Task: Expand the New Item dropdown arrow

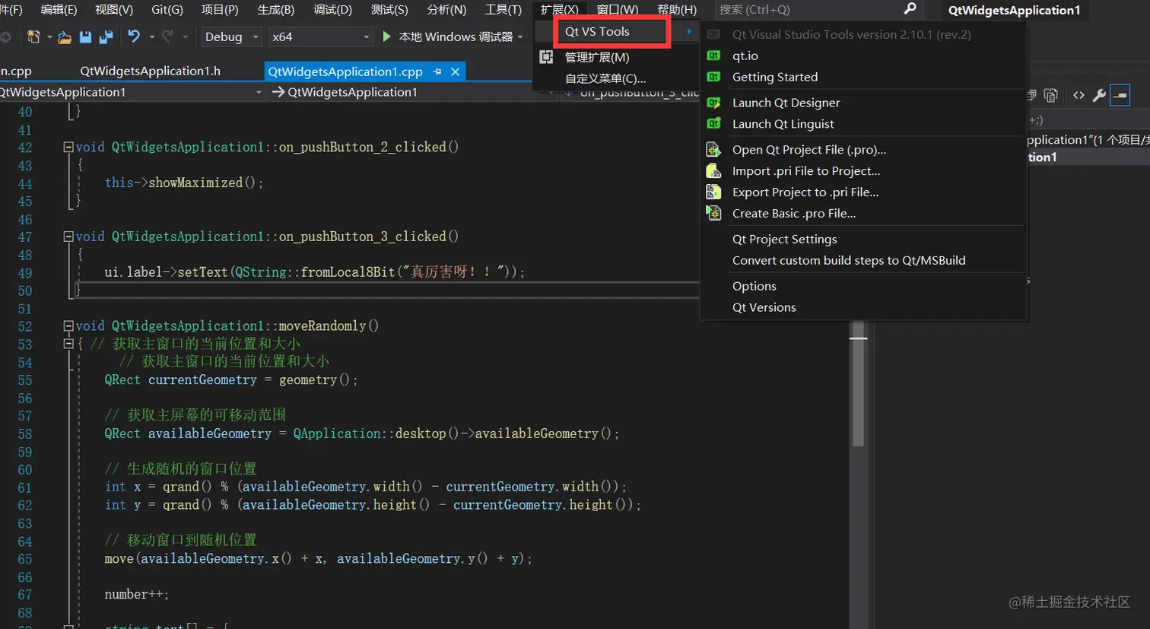Action: [49, 37]
